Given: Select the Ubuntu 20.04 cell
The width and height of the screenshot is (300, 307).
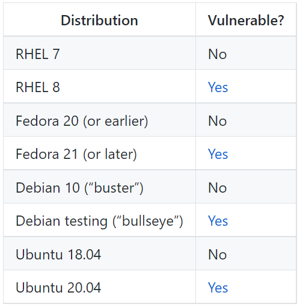Looking at the screenshot, I should pos(99,287).
